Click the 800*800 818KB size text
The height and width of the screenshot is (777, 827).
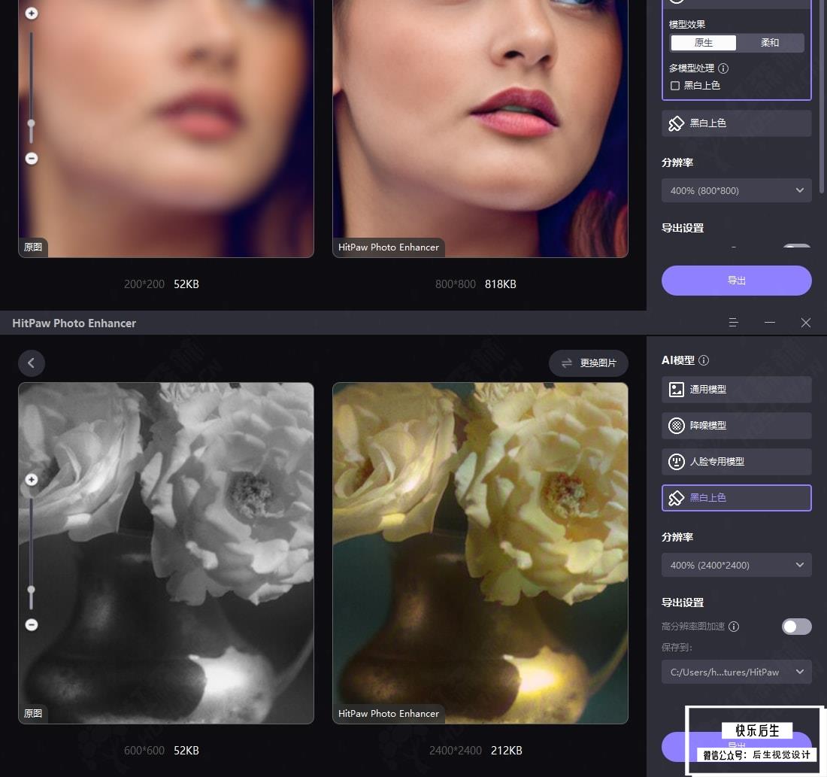point(476,284)
